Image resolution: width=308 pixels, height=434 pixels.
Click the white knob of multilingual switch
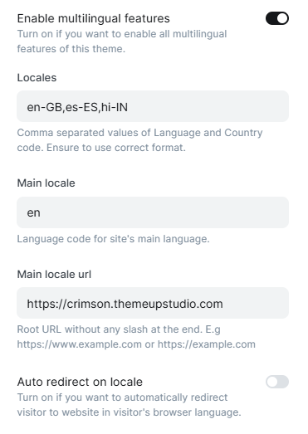[x=282, y=18]
